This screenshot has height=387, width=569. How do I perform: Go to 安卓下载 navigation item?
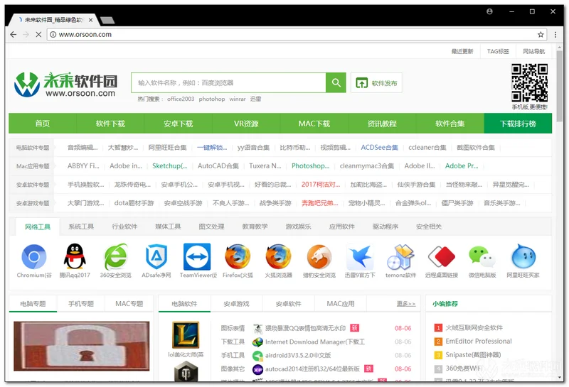[179, 124]
